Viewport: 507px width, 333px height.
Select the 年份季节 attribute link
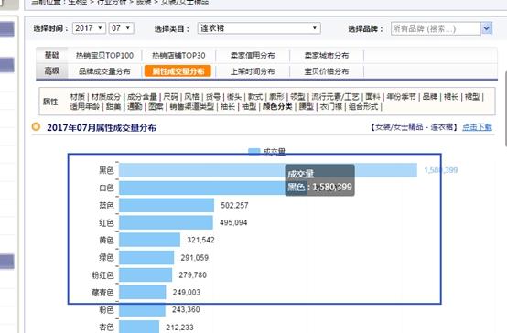pos(401,97)
